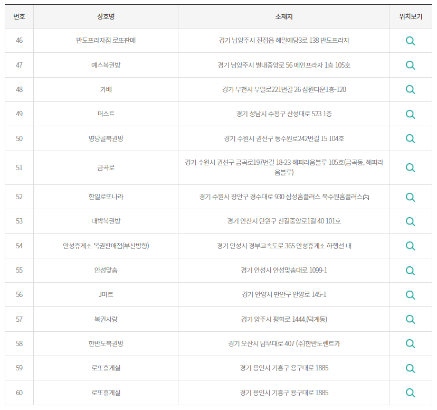Viewport: 437px width, 410px height.
Task: Click the store name 퍼스트
Action: click(x=106, y=114)
